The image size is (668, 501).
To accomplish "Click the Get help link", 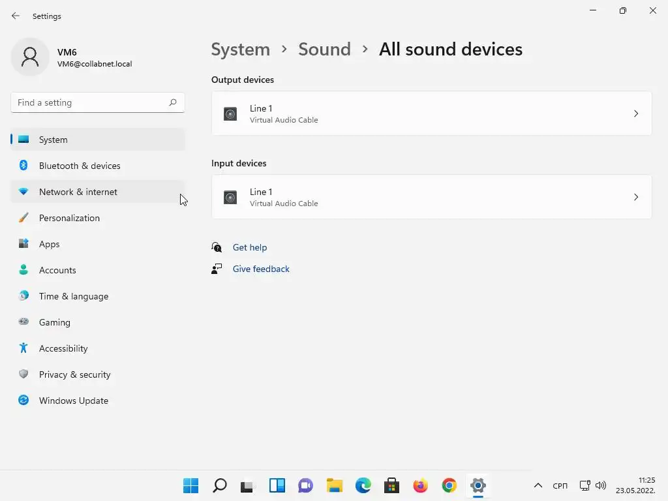I will (x=250, y=247).
